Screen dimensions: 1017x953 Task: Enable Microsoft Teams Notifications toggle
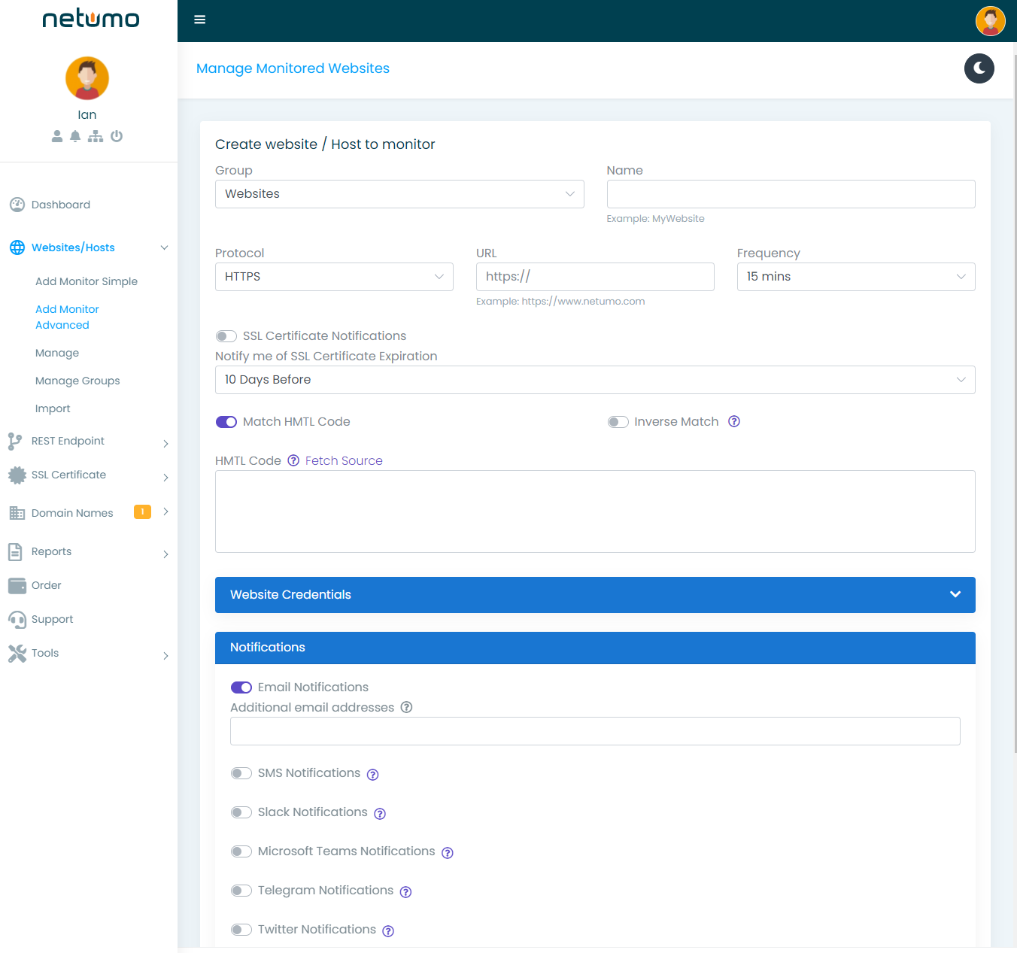(241, 851)
